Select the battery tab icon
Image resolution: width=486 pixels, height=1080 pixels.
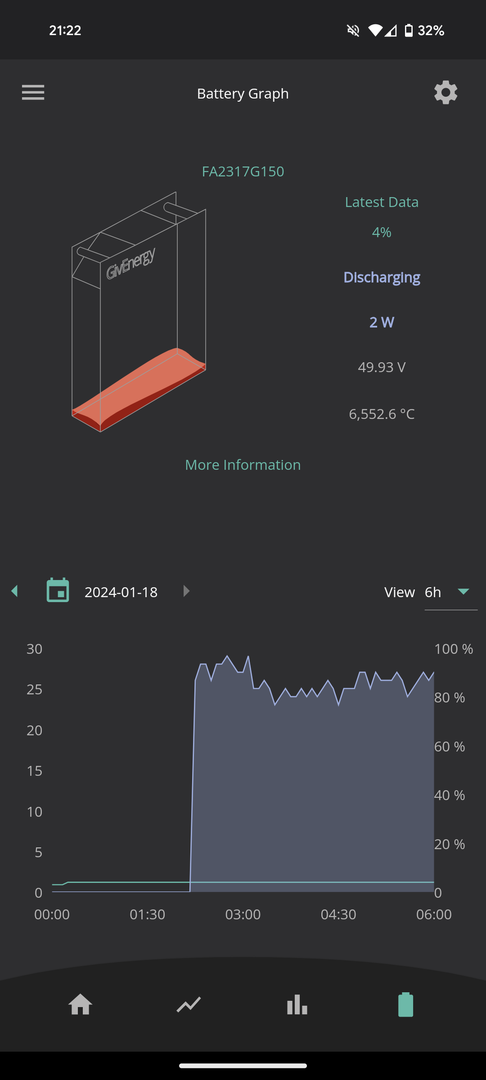tap(405, 1004)
